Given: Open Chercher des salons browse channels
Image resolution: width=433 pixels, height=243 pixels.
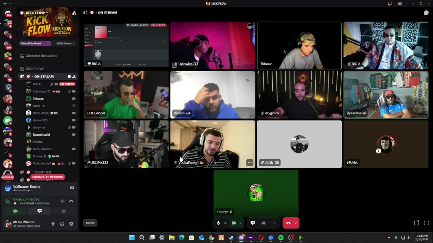Looking at the screenshot, I should click(x=41, y=56).
